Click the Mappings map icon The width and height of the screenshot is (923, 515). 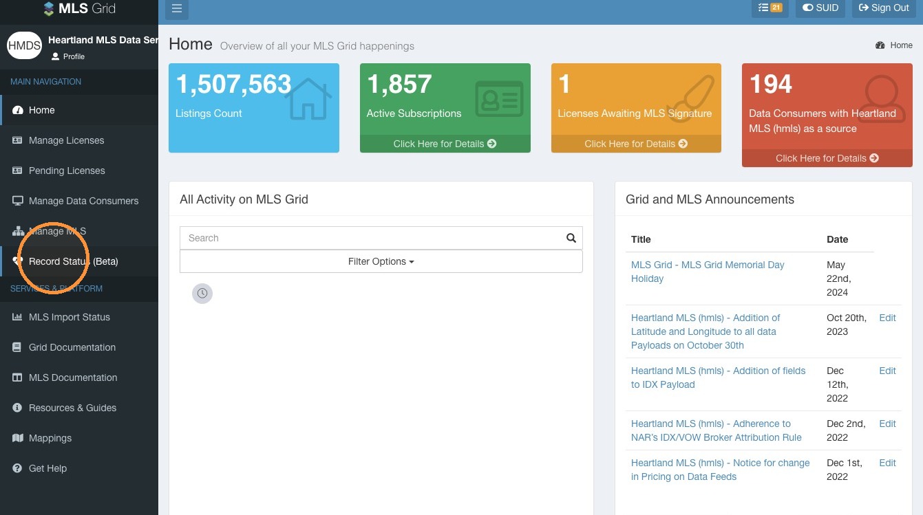coord(18,438)
